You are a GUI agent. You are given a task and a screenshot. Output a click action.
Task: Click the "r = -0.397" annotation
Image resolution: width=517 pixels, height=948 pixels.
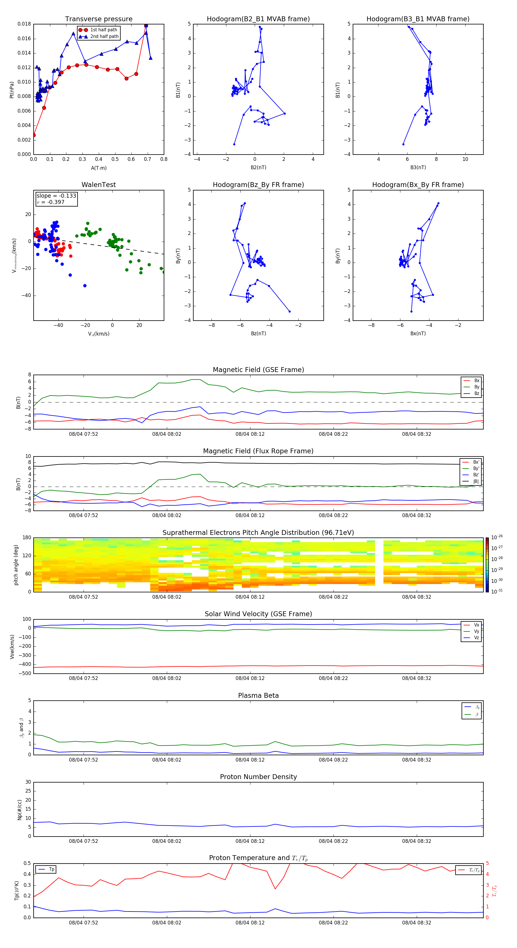click(51, 202)
